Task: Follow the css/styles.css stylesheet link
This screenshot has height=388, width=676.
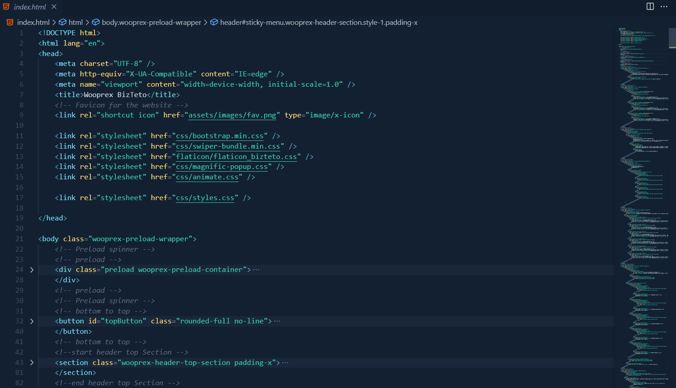Action: [x=205, y=197]
